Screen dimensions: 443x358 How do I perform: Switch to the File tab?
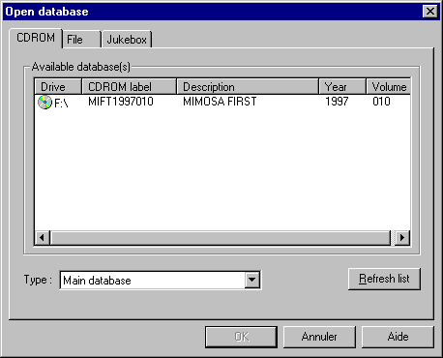pyautogui.click(x=81, y=40)
